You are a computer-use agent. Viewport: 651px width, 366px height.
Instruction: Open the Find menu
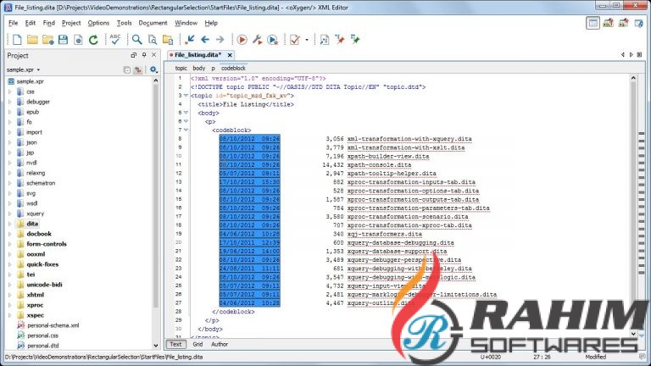point(48,23)
